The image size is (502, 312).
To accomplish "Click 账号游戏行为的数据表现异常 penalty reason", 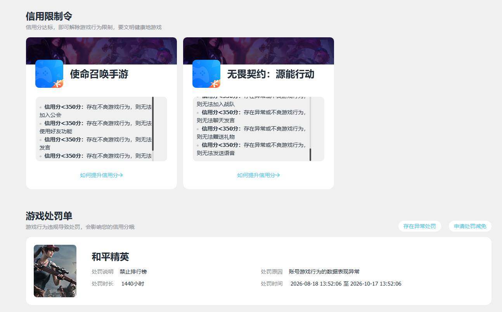I will point(324,272).
